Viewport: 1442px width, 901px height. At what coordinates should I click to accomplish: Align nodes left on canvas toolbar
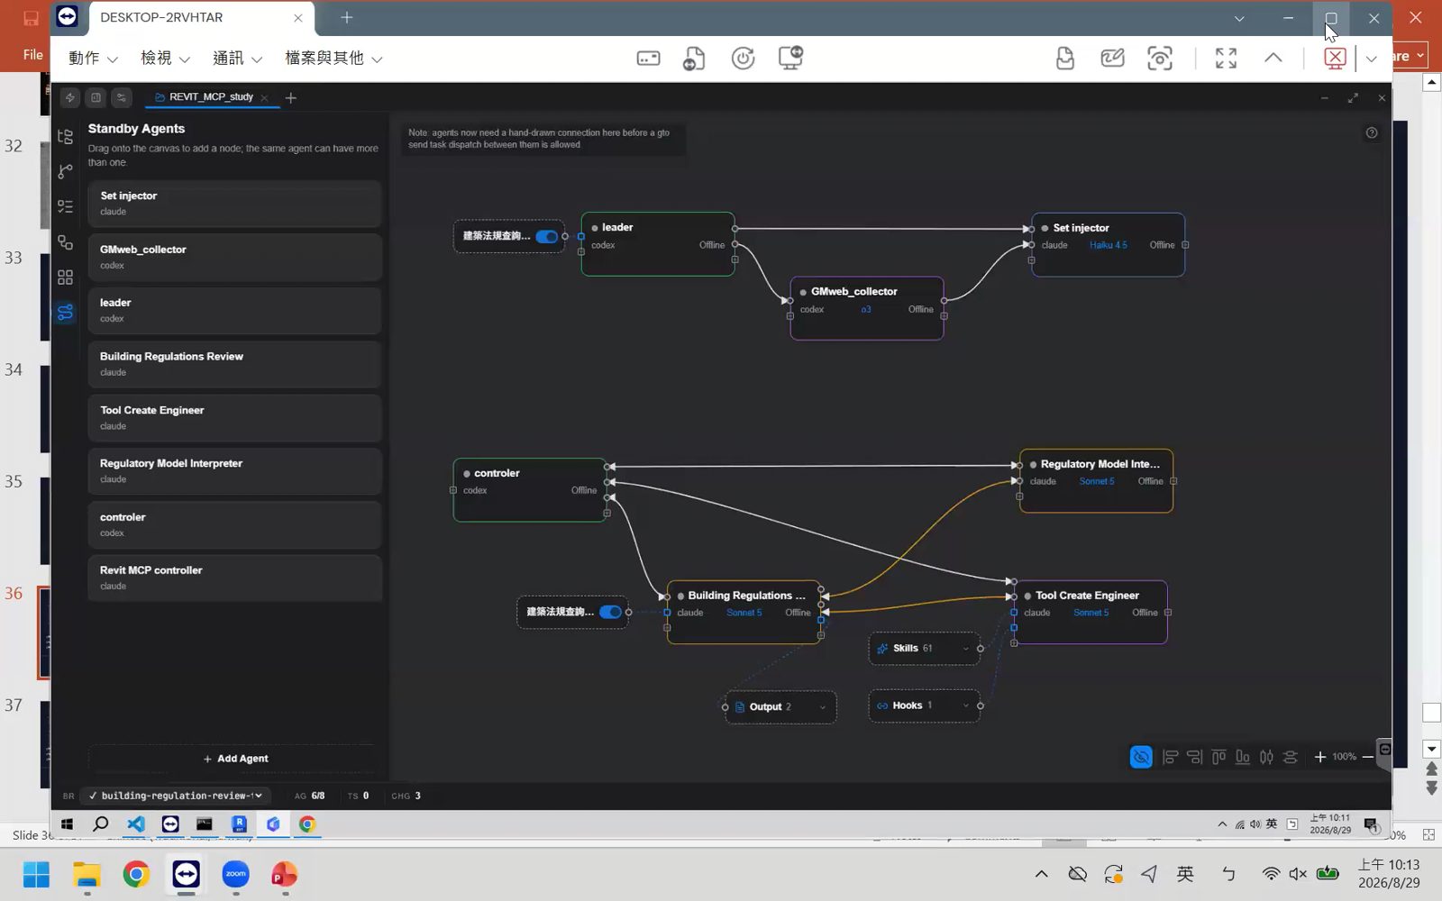1170,757
